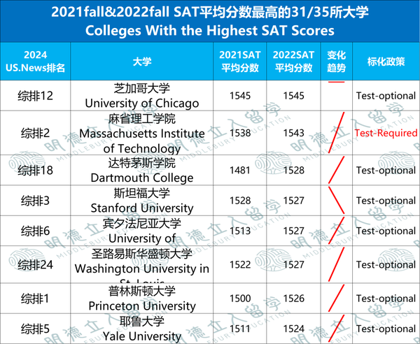
Task: Select the 'Stanford University' cell
Action: [x=142, y=201]
